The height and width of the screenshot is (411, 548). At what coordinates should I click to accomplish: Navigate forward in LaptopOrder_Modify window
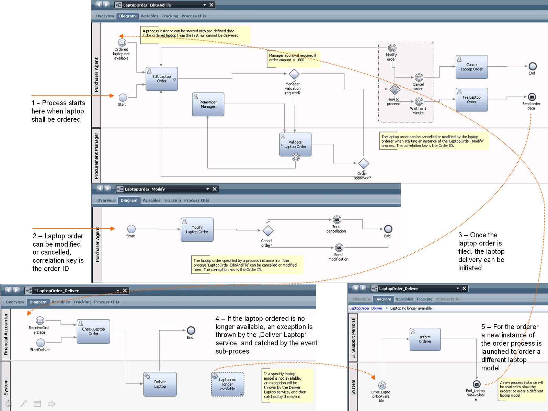[108, 188]
